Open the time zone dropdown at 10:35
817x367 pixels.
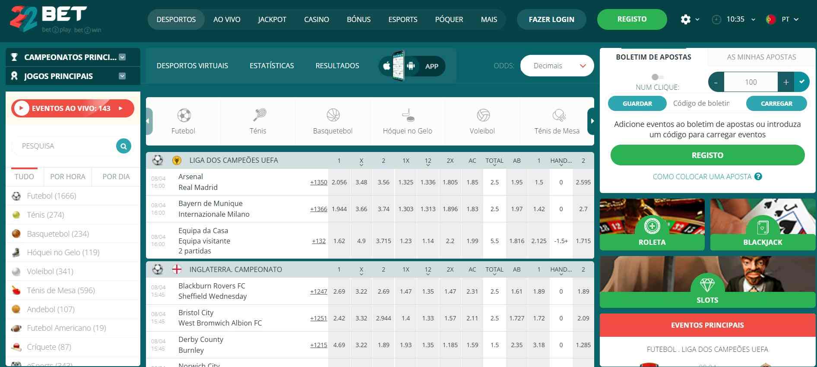(753, 19)
